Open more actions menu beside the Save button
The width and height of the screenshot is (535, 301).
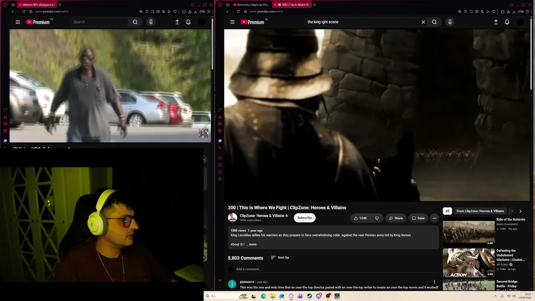point(434,218)
